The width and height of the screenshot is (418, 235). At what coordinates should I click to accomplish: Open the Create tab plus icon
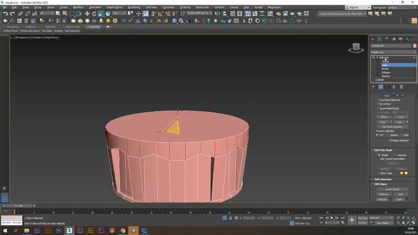point(373,39)
